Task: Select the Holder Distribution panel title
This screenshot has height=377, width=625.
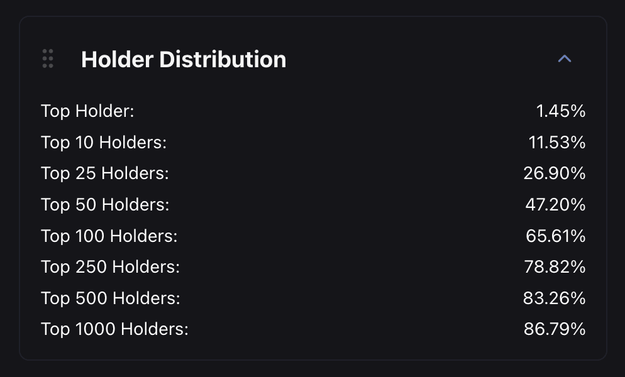Action: coord(183,59)
